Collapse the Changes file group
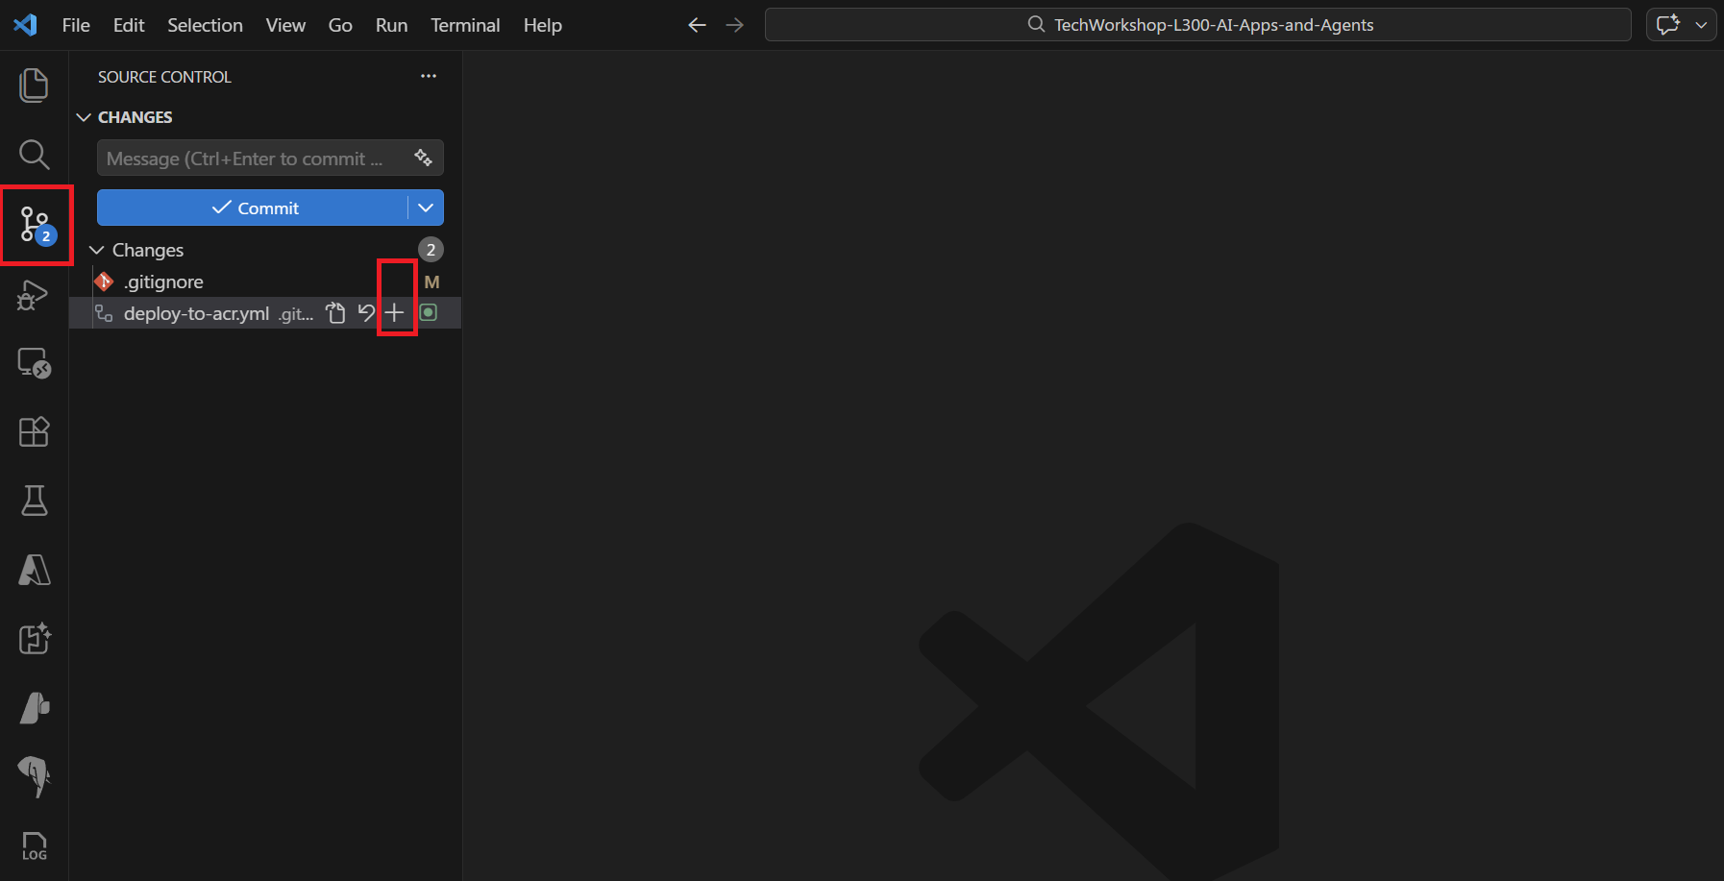Screen dimensions: 1724x881 click(x=97, y=250)
